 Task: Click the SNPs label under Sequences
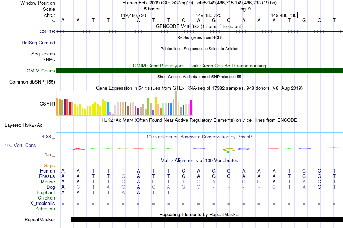tap(49, 59)
